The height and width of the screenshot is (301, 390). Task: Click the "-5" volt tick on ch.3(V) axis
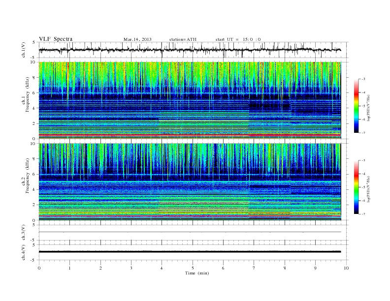tap(33, 241)
